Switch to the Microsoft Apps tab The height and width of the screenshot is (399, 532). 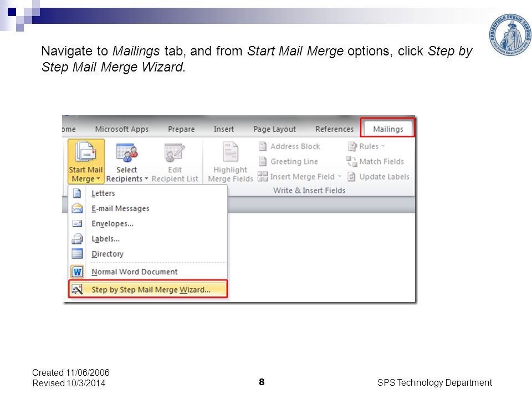122,129
